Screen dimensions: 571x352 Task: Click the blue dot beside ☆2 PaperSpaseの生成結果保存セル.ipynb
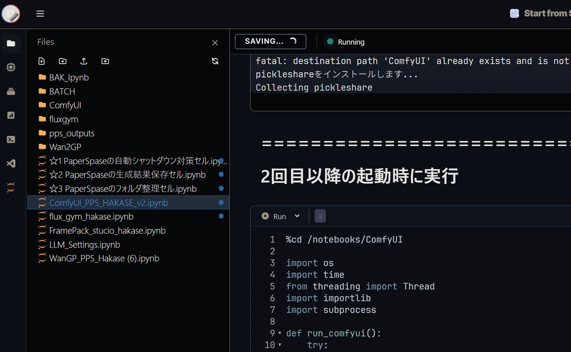(x=221, y=175)
